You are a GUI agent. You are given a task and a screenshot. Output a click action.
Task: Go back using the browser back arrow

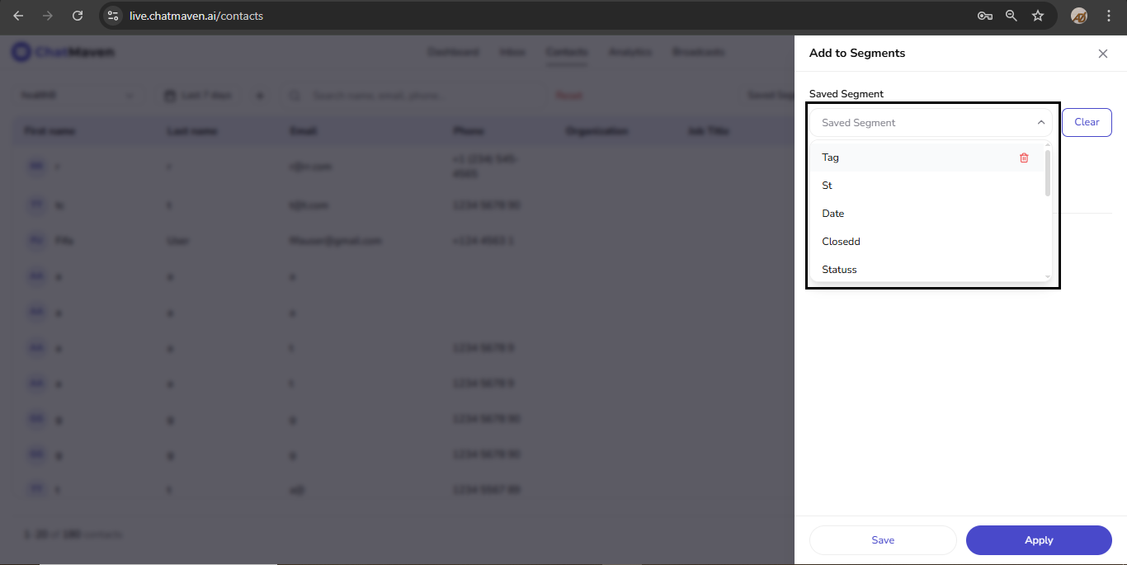coord(17,15)
